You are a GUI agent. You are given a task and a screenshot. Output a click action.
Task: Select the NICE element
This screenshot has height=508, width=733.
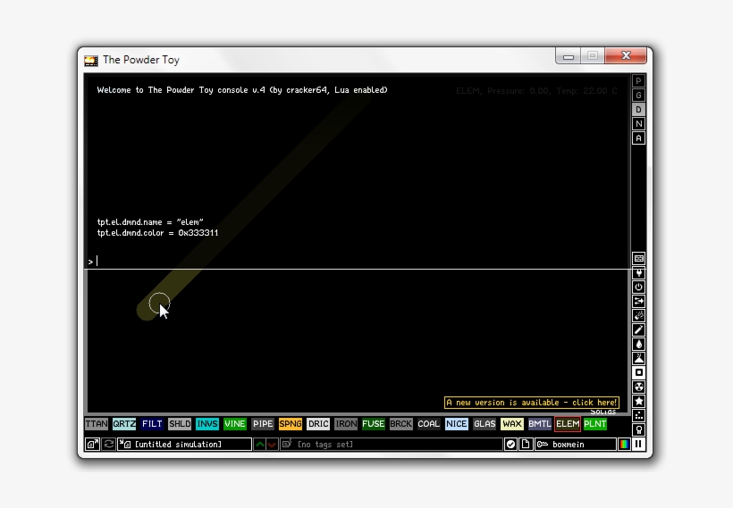coord(456,424)
